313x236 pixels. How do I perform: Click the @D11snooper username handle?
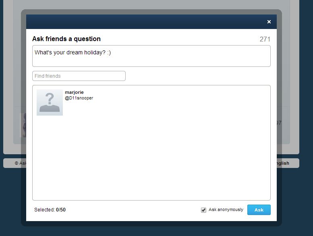[79, 98]
